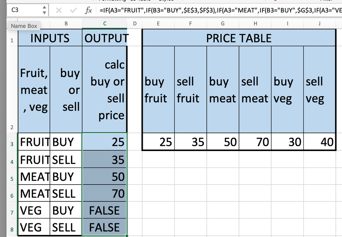Click the INPUTS header cell
This screenshot has height=237, width=342.
50,38
